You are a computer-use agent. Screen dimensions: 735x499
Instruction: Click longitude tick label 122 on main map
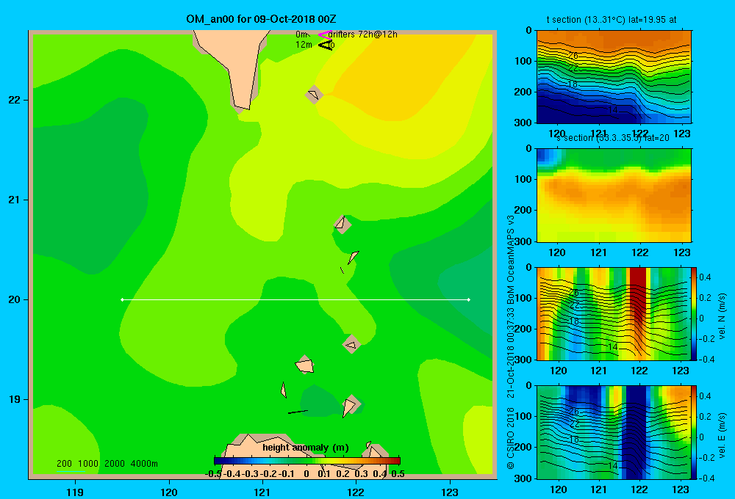coord(356,492)
